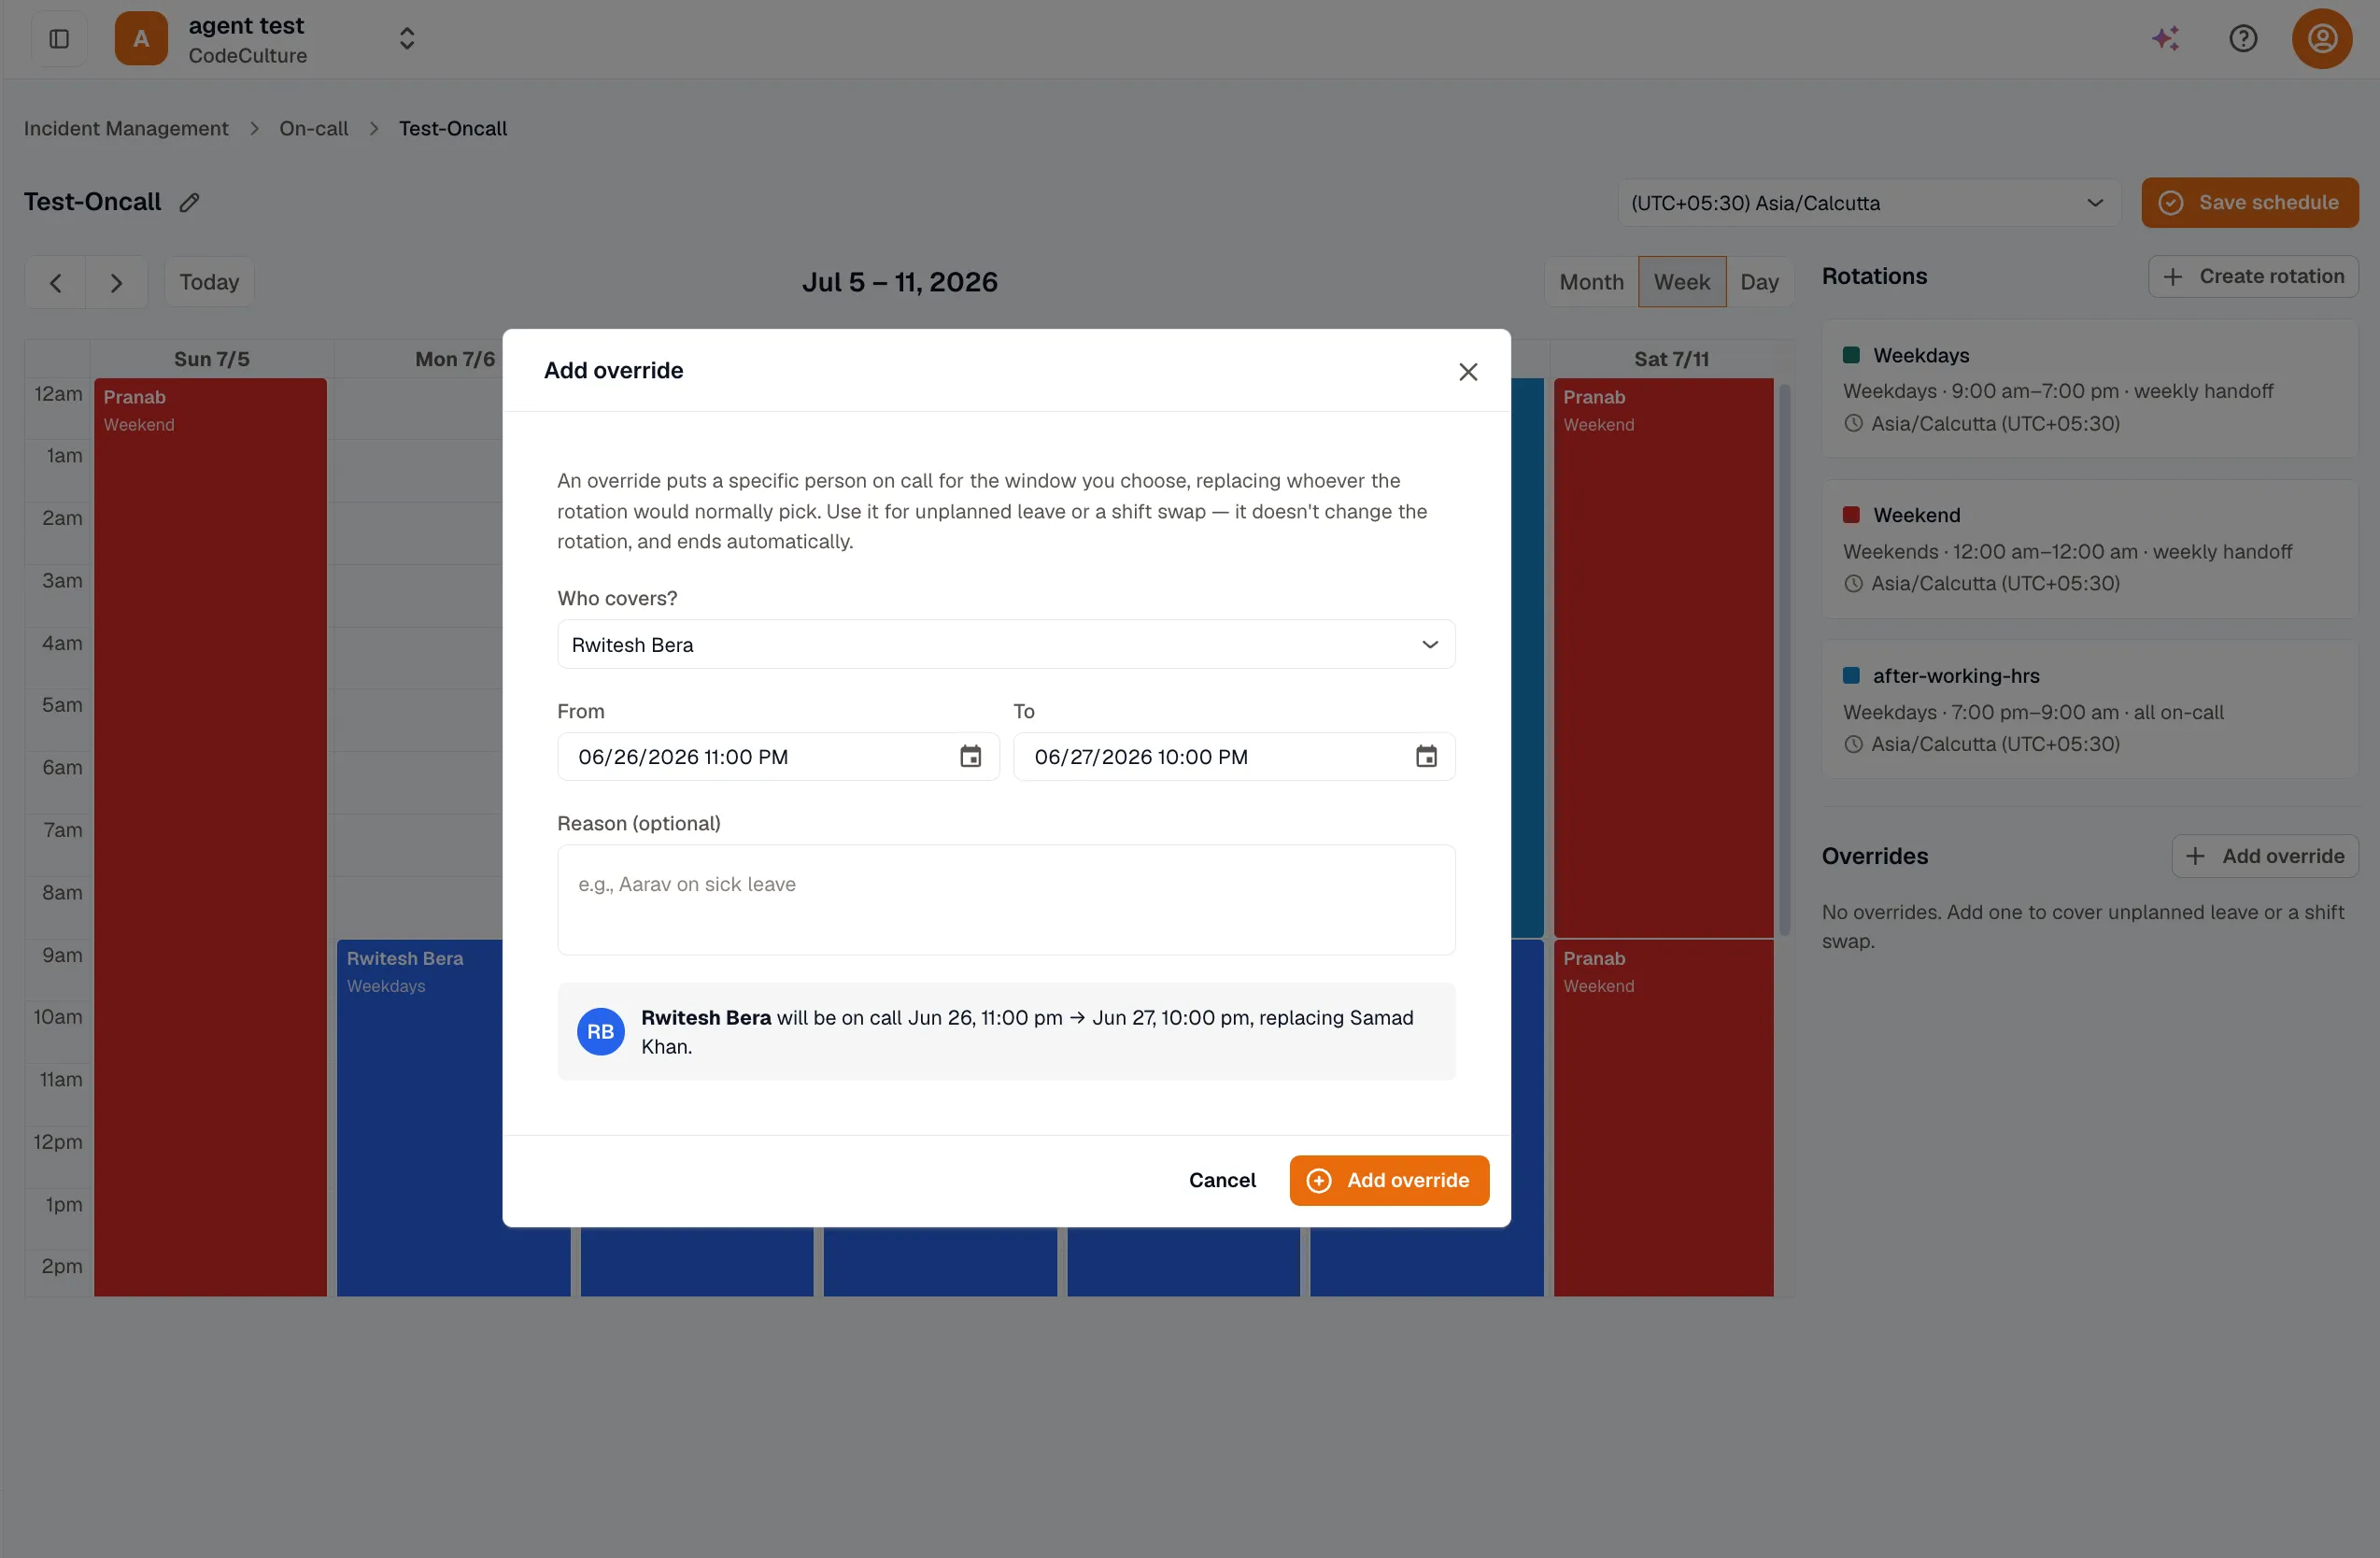Screen dimensions: 2380x1558
Task: Click the Sun 7/5 column header
Action: (212, 359)
